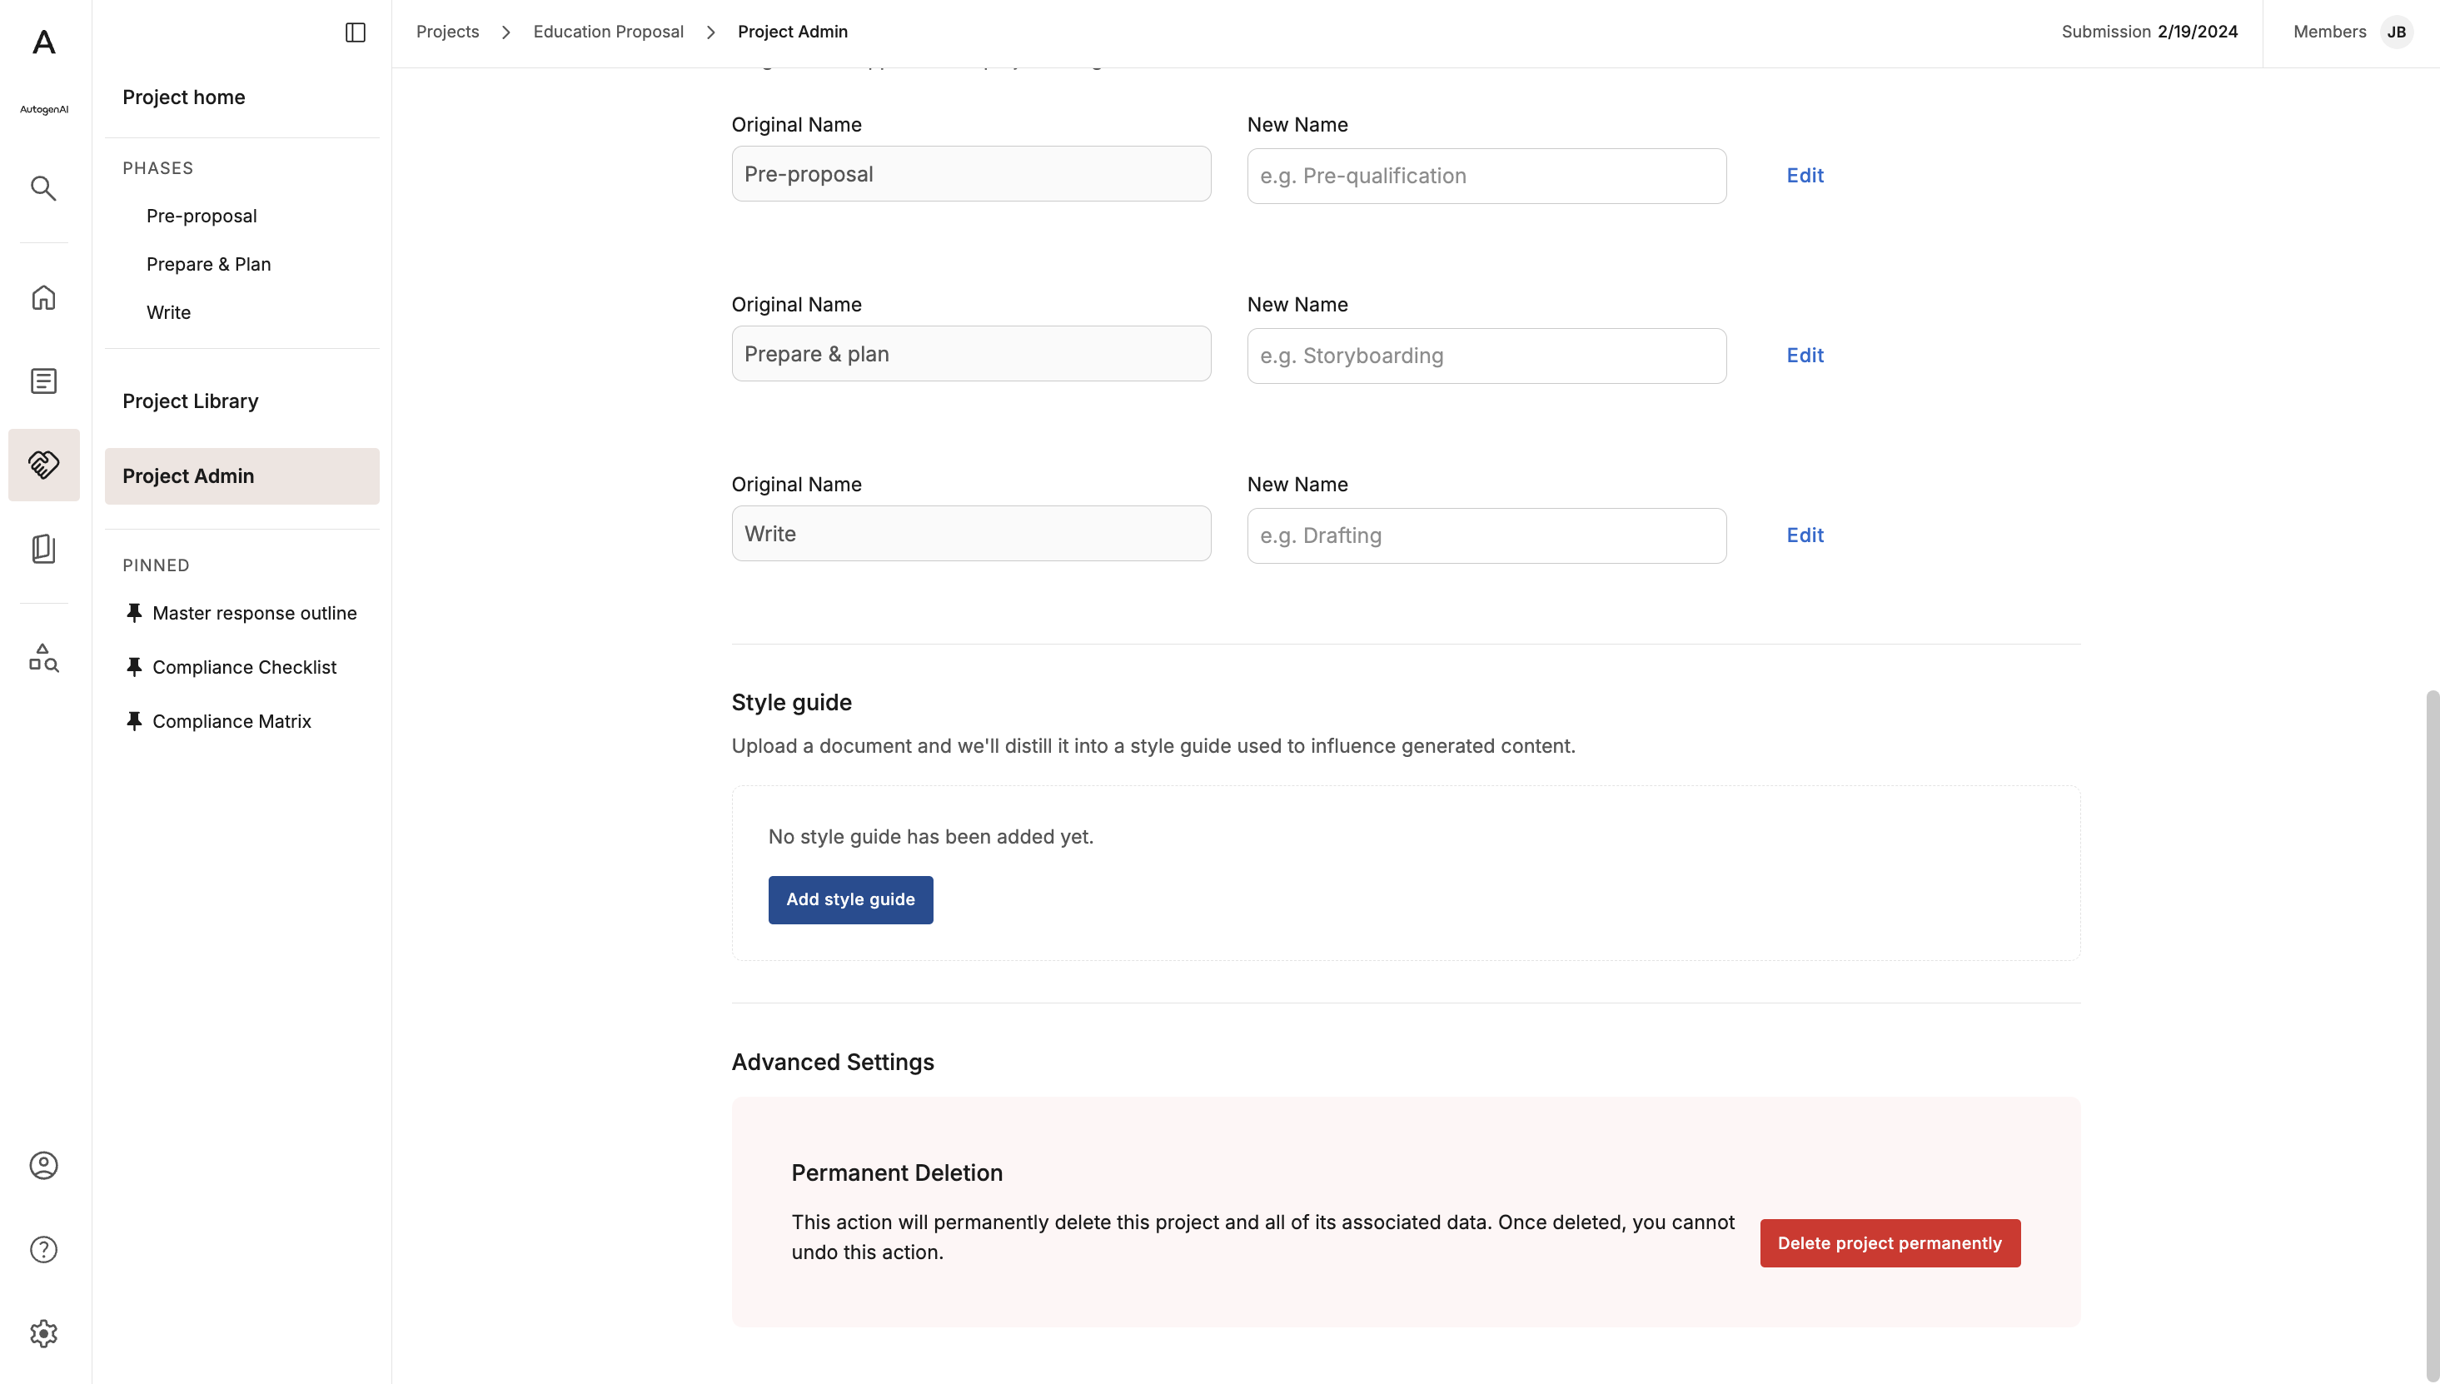The width and height of the screenshot is (2440, 1384).
Task: Focus New Name field with Pre-qualification placeholder
Action: pyautogui.click(x=1486, y=176)
